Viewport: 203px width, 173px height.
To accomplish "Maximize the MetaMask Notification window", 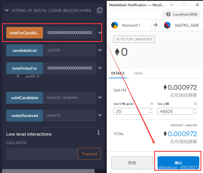I will point(184,5).
